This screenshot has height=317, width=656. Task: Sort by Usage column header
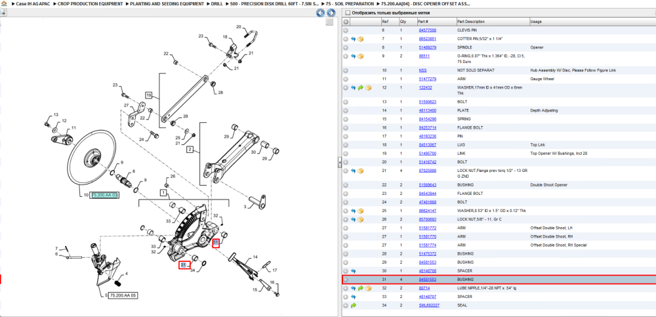click(x=592, y=22)
